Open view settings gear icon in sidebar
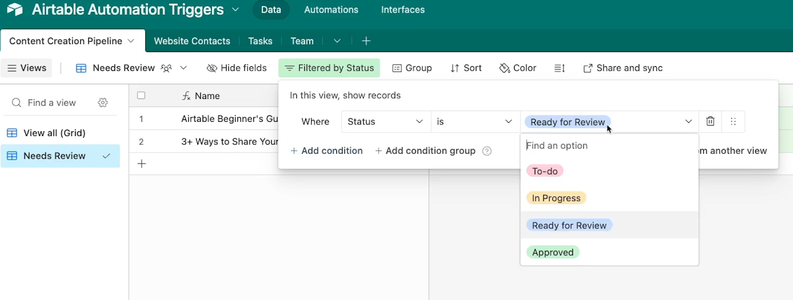This screenshot has height=300, width=793. coord(103,102)
